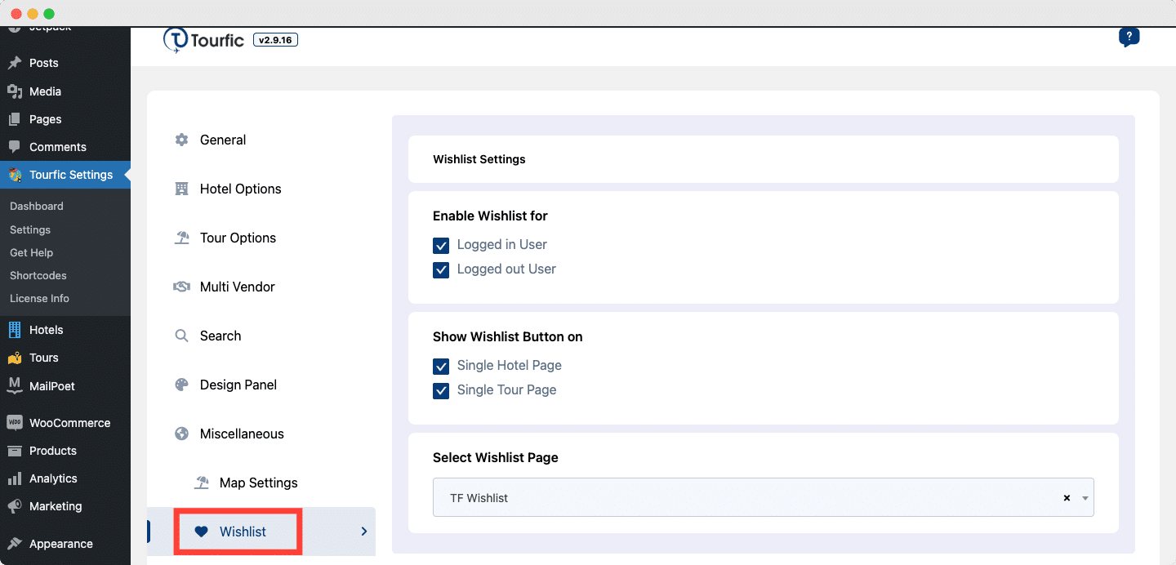Image resolution: width=1176 pixels, height=565 pixels.
Task: Click the TF Wishlist select field
Action: [763, 497]
